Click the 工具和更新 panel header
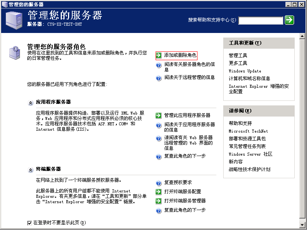The width and height of the screenshot is (307, 230). [259, 43]
